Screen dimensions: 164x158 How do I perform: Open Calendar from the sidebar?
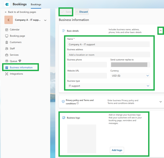click(x=15, y=29)
